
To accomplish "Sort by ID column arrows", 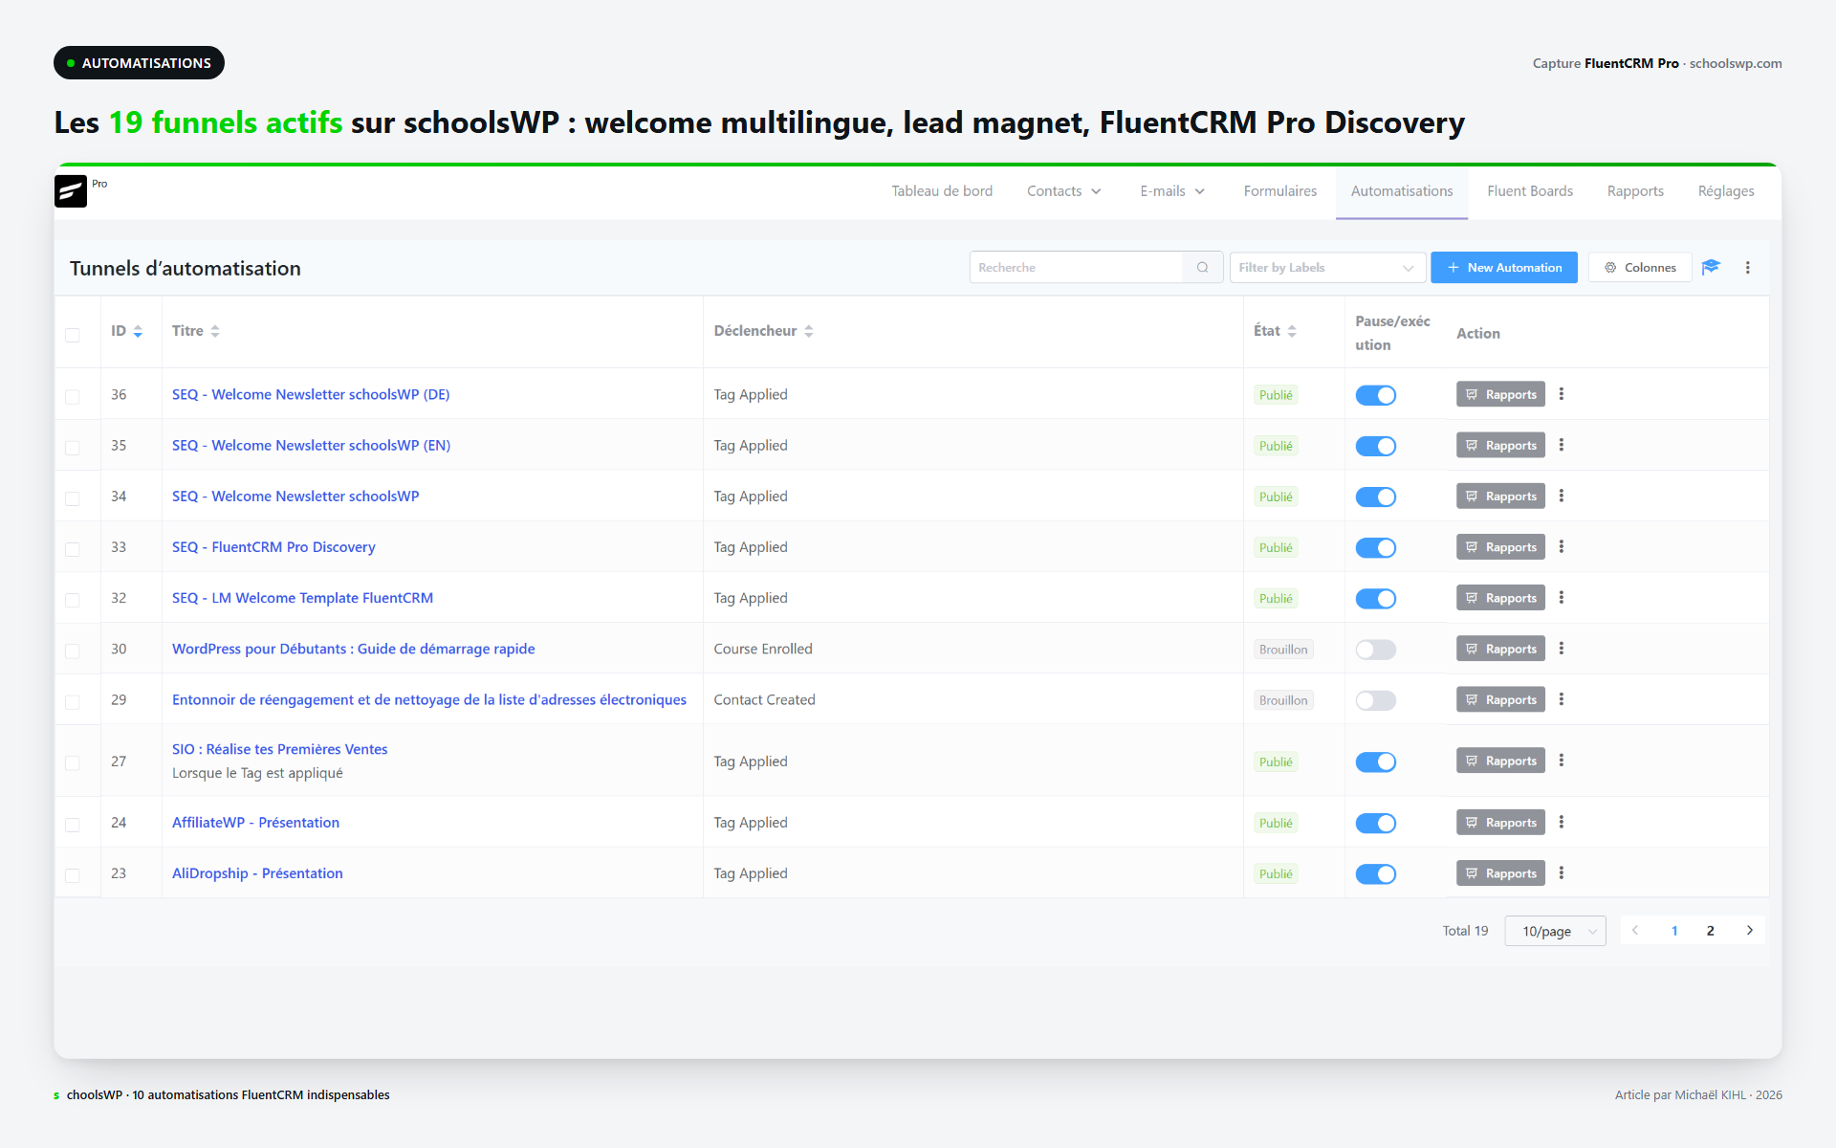I will coord(138,331).
